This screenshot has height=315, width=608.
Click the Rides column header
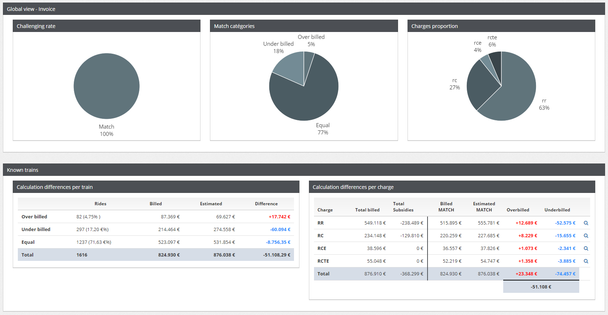click(x=100, y=204)
